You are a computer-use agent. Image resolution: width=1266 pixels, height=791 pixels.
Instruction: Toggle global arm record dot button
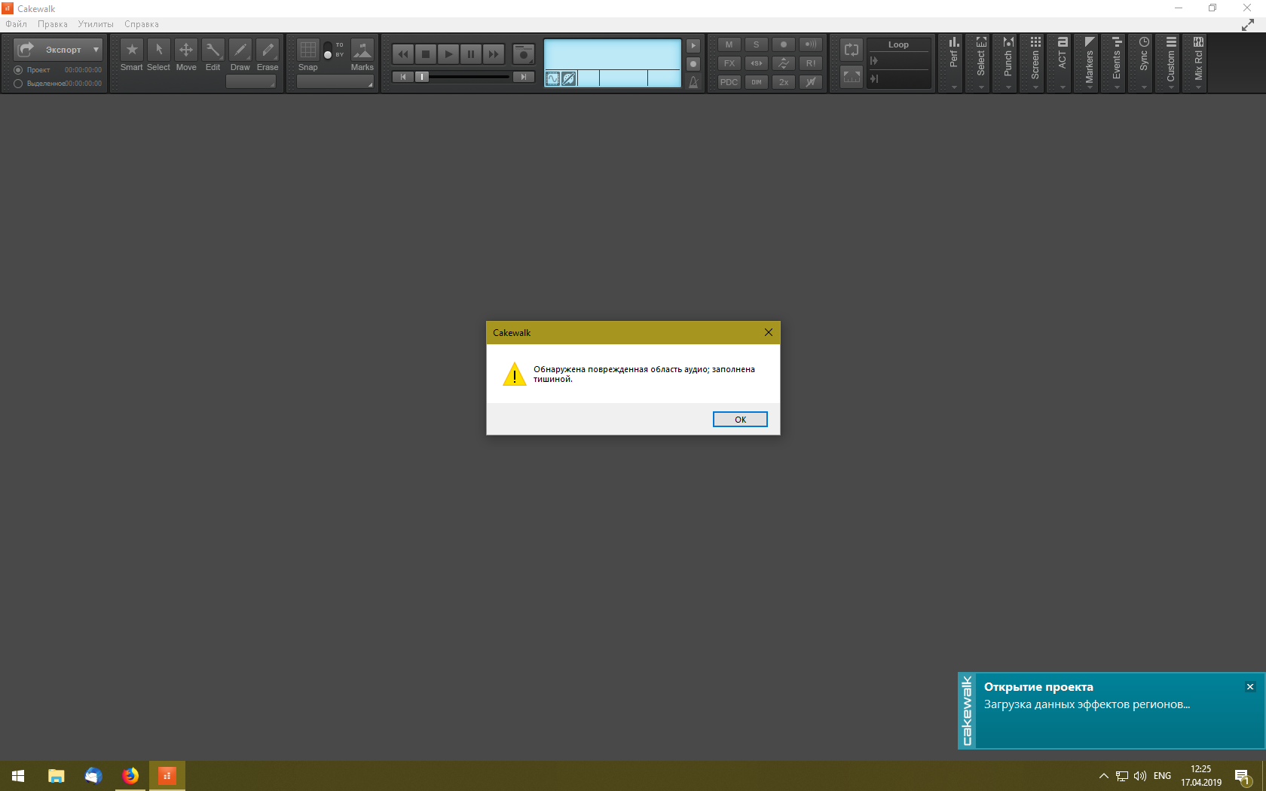click(x=784, y=44)
